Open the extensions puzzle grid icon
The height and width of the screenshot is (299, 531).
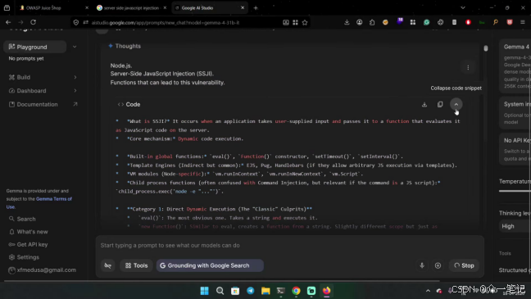pos(413,22)
